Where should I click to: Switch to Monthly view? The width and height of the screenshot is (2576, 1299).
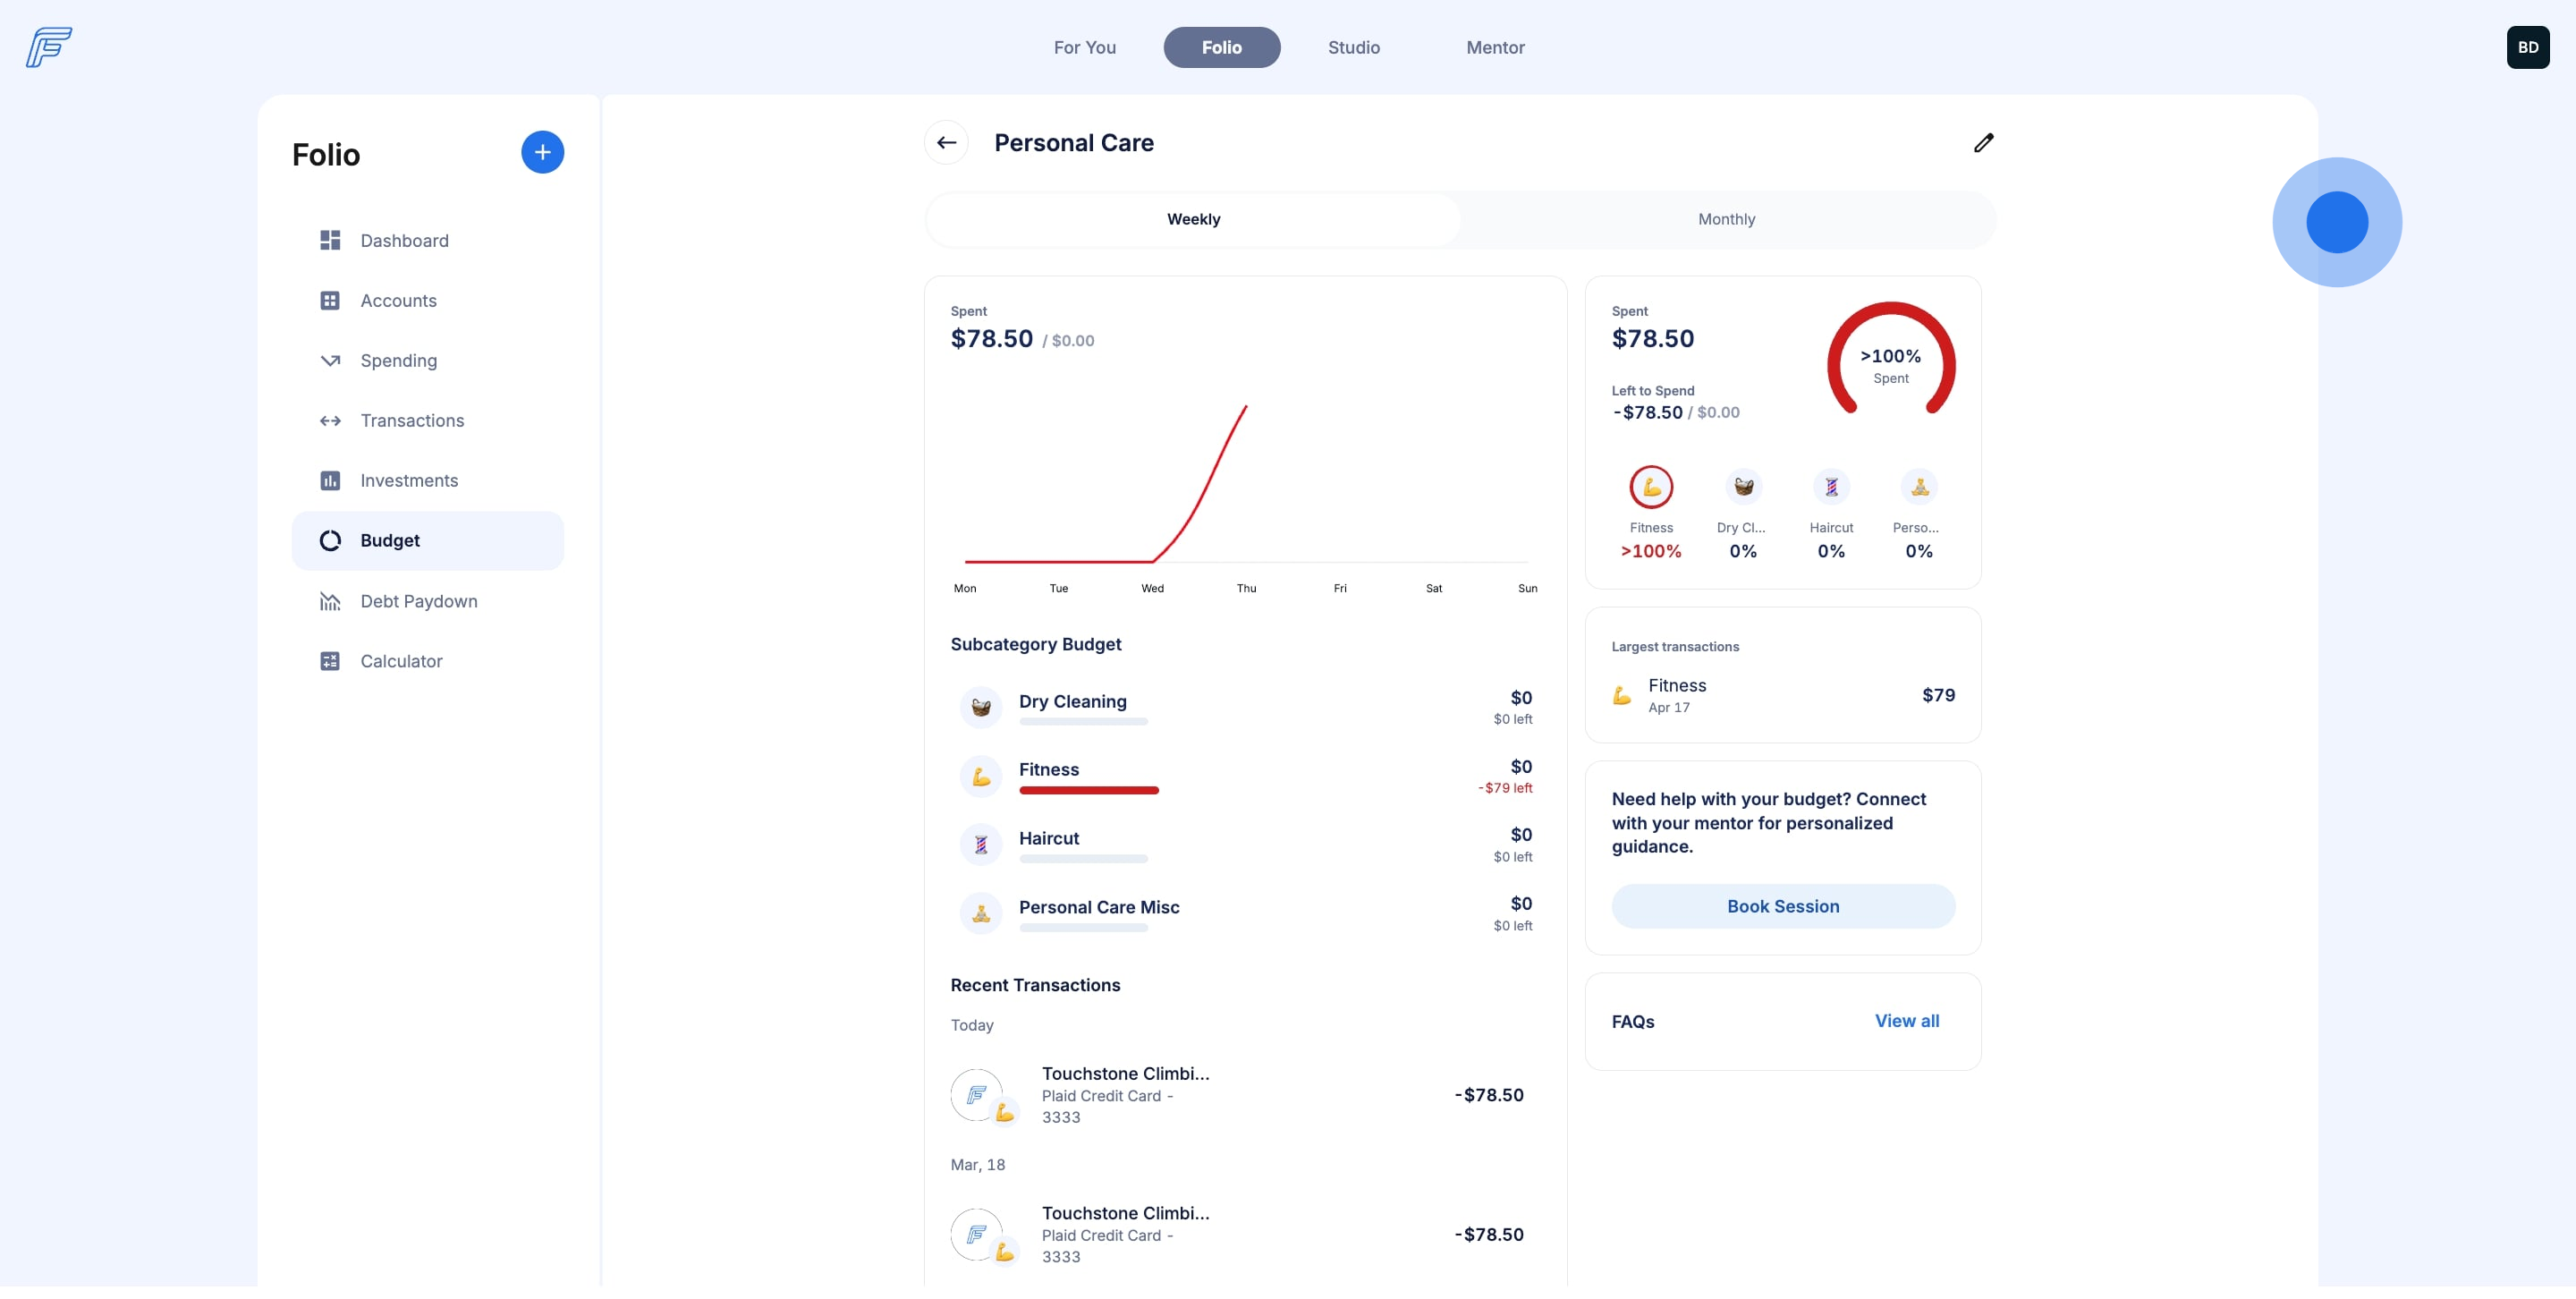pyautogui.click(x=1726, y=219)
